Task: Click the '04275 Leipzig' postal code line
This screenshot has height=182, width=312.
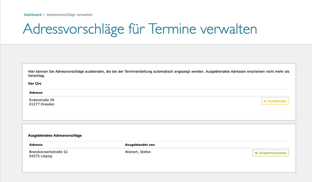Action: [x=40, y=156]
